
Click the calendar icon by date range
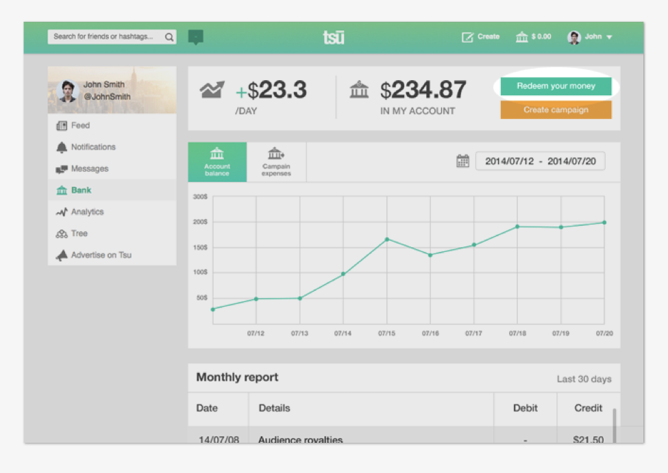[x=462, y=161]
